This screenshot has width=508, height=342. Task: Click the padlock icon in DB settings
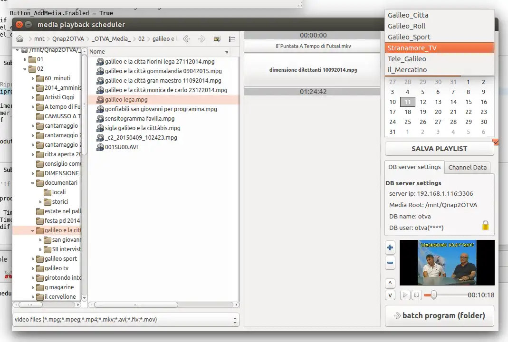tap(485, 226)
